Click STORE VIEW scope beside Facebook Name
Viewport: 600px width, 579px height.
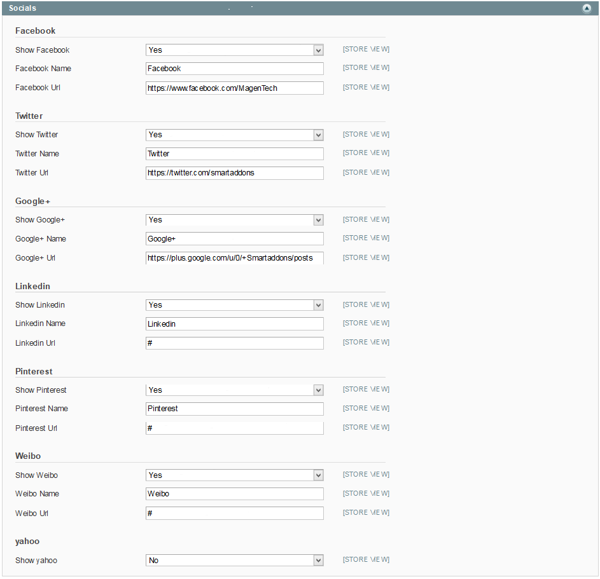366,67
